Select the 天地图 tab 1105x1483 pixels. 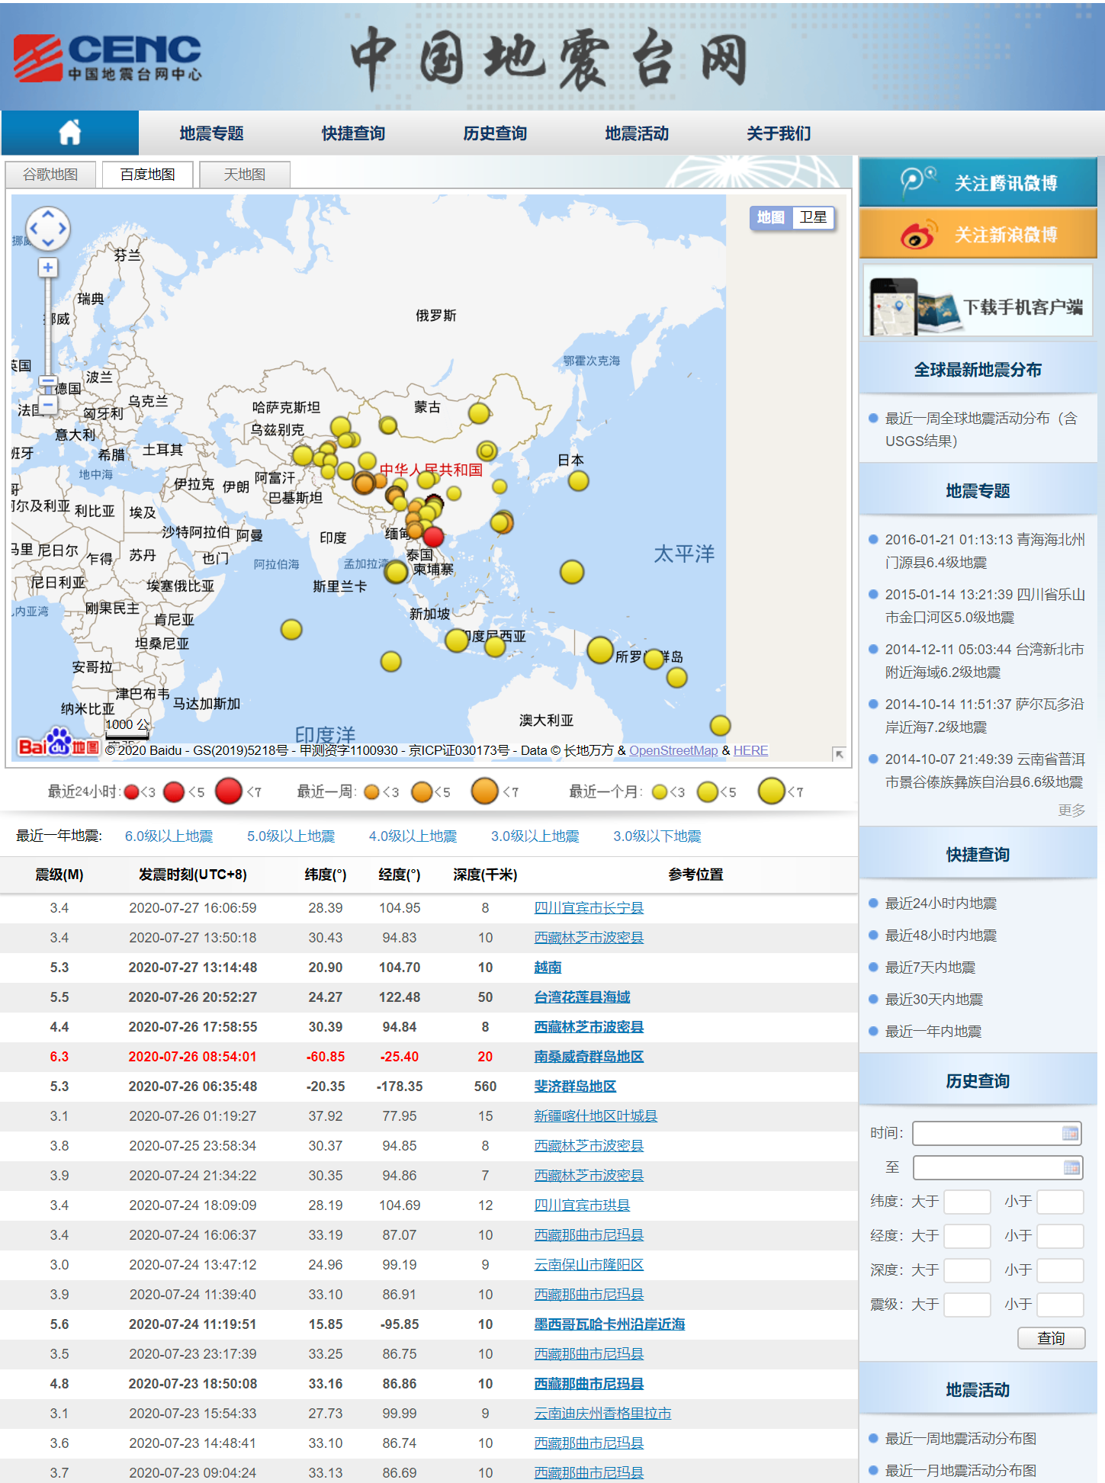pos(245,175)
